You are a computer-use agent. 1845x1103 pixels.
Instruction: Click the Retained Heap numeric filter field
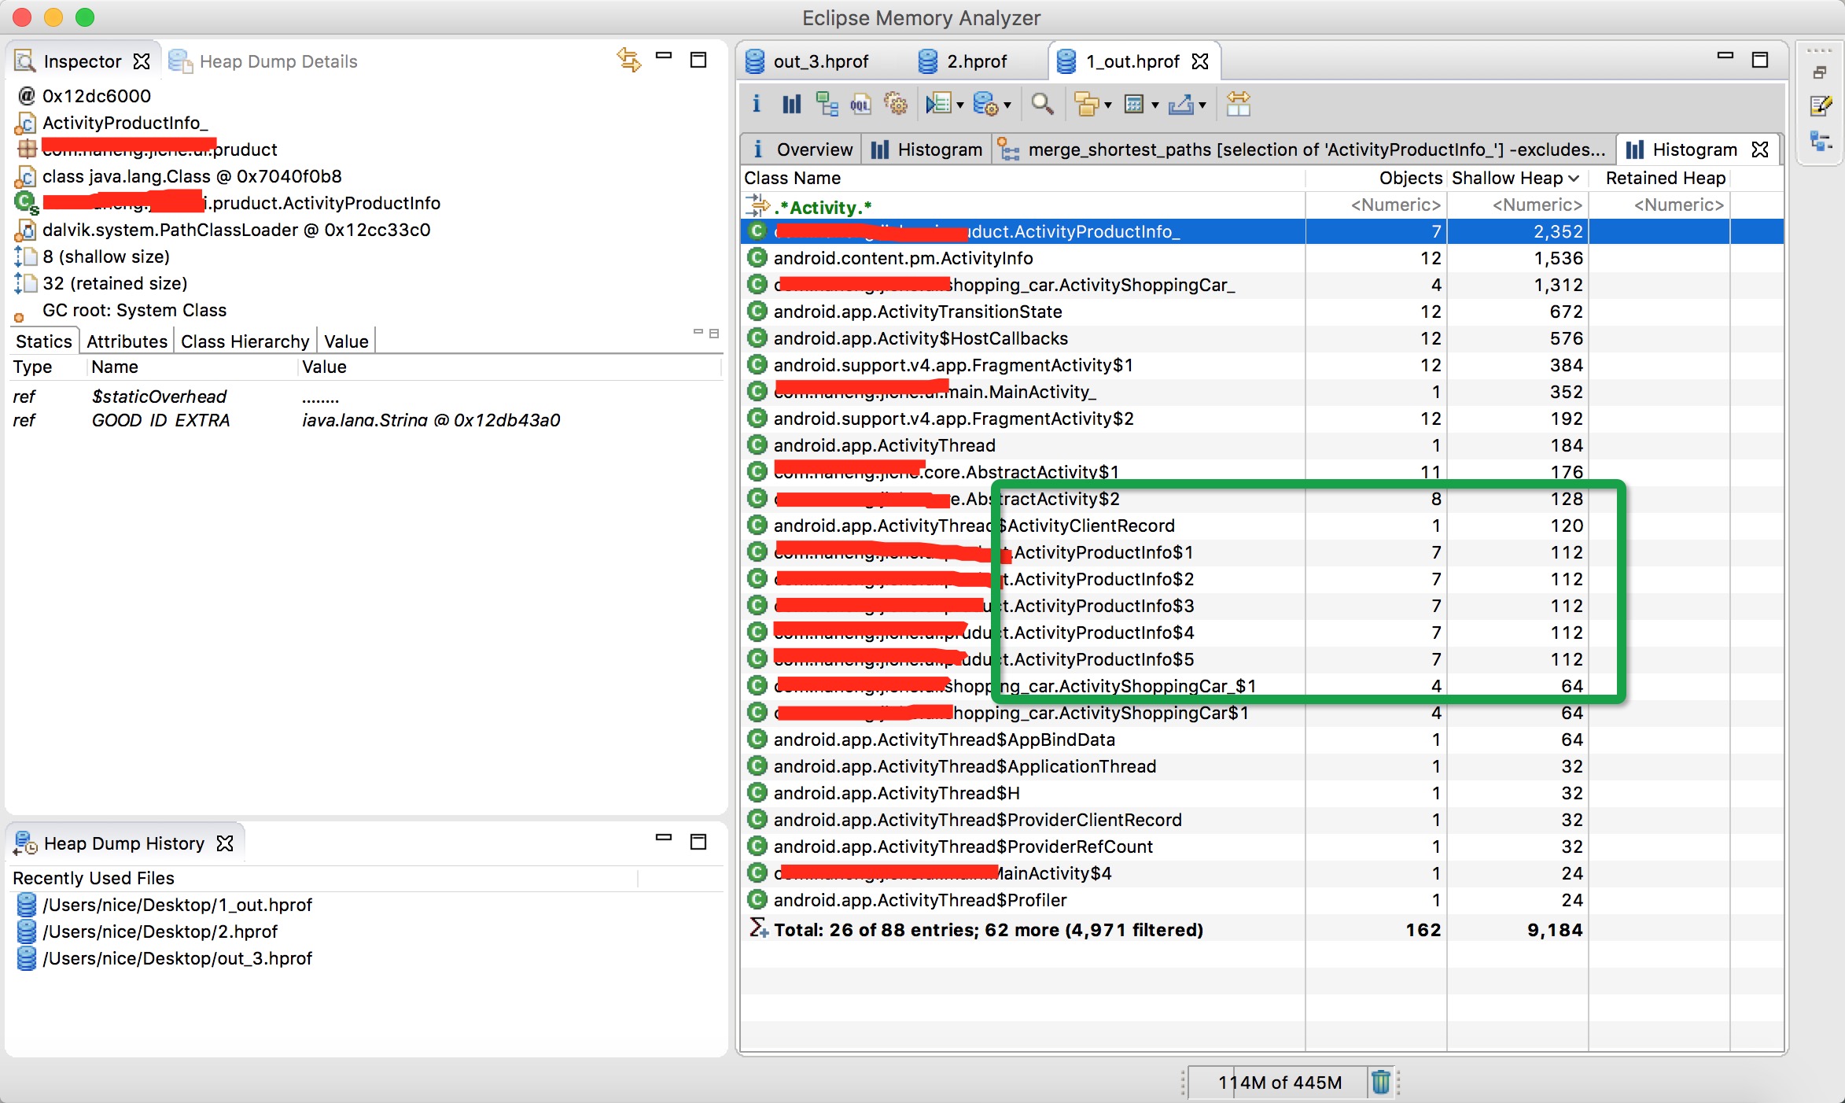(x=1659, y=205)
